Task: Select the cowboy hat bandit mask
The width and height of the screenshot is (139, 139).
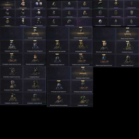Action: point(8,22)
